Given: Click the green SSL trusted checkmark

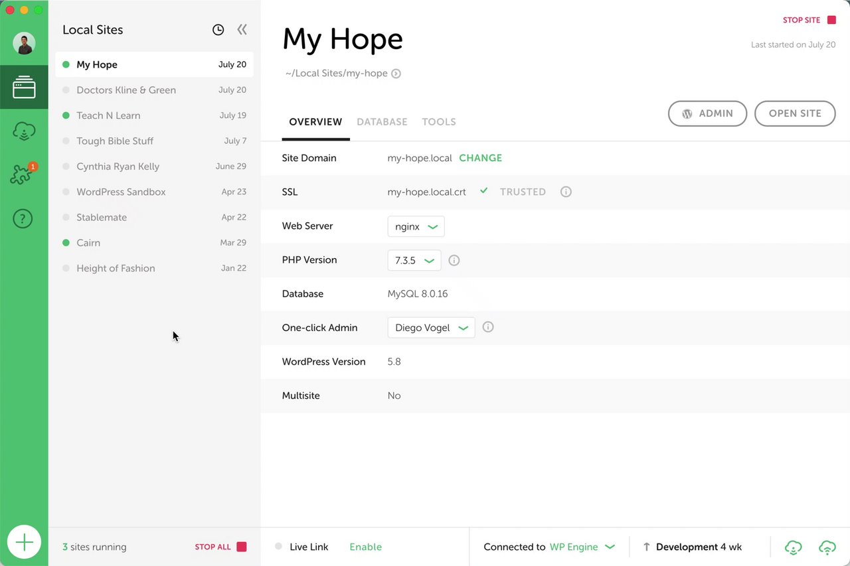Looking at the screenshot, I should coord(484,191).
